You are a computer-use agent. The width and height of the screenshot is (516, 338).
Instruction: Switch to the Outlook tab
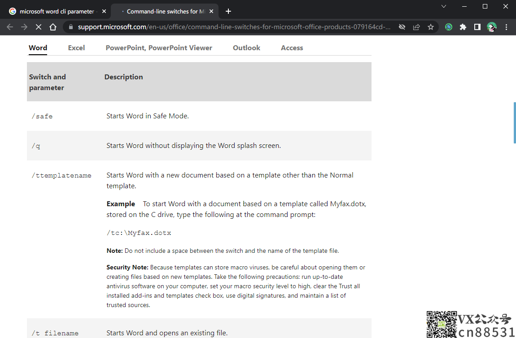pyautogui.click(x=246, y=48)
